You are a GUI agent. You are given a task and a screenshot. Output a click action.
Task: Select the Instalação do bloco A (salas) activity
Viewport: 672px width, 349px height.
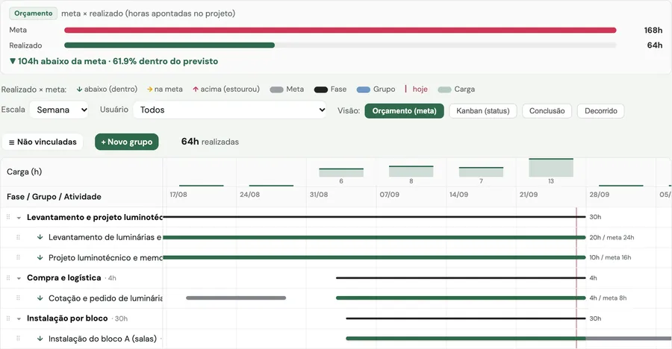[x=102, y=339]
